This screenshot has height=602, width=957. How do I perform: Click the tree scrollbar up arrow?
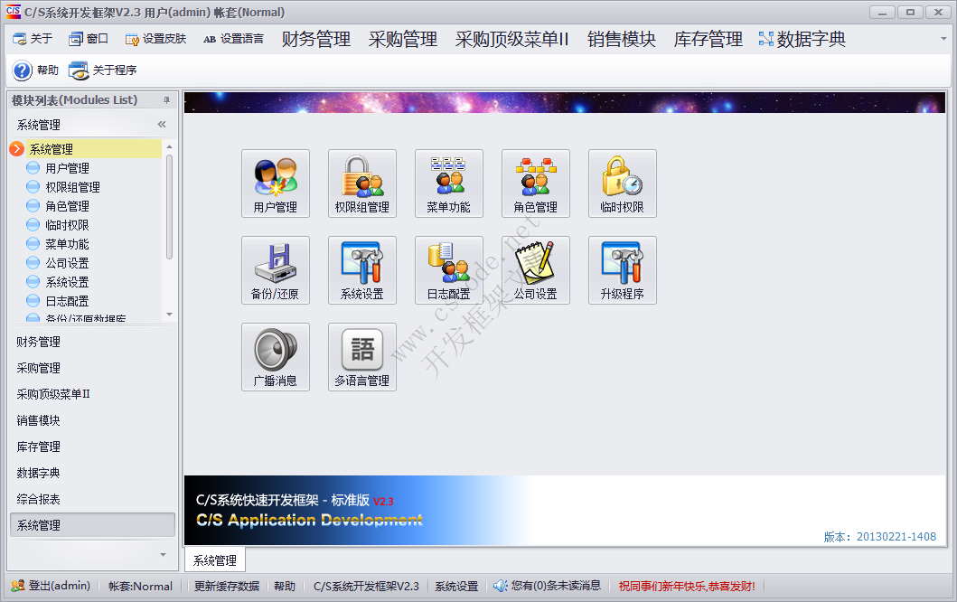[169, 146]
